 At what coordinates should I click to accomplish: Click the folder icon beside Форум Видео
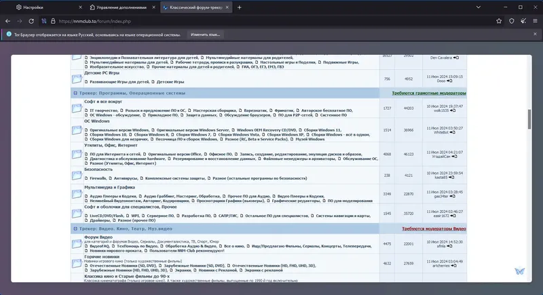(77, 244)
